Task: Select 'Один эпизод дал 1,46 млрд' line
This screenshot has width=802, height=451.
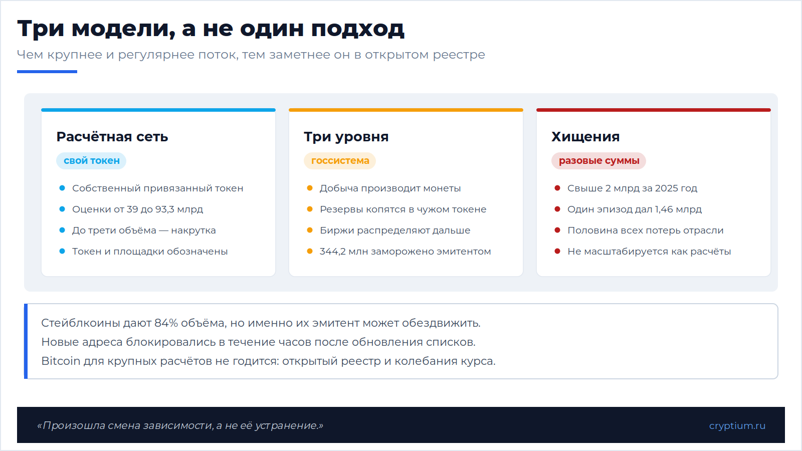Action: pos(635,209)
